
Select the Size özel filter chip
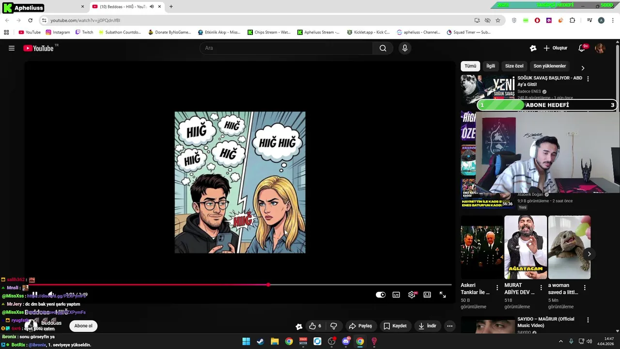click(514, 66)
